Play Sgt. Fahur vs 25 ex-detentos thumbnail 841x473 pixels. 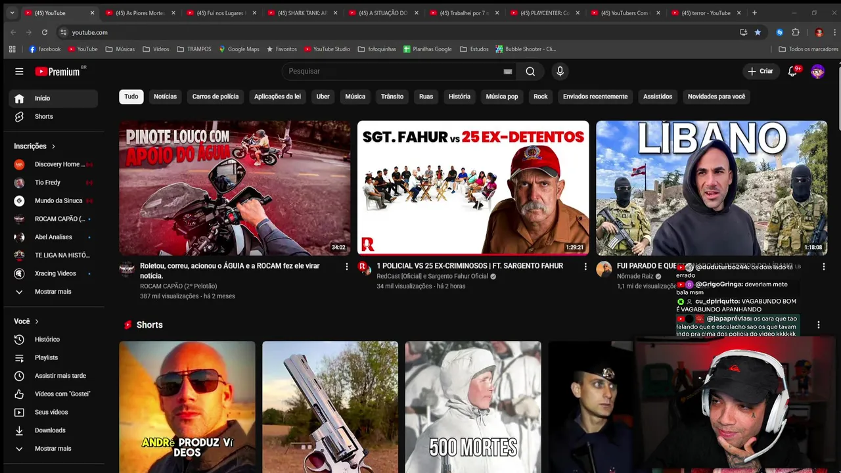[x=473, y=188]
